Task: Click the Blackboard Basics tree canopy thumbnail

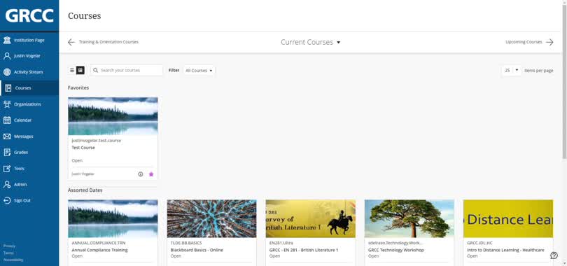Action: (x=211, y=218)
